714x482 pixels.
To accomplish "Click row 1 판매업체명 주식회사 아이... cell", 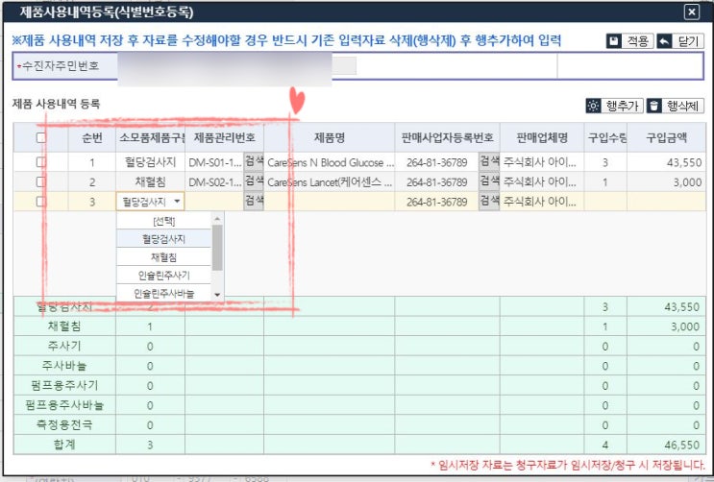I will pos(542,162).
